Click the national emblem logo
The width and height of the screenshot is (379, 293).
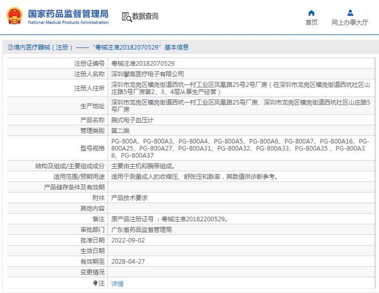pos(15,16)
